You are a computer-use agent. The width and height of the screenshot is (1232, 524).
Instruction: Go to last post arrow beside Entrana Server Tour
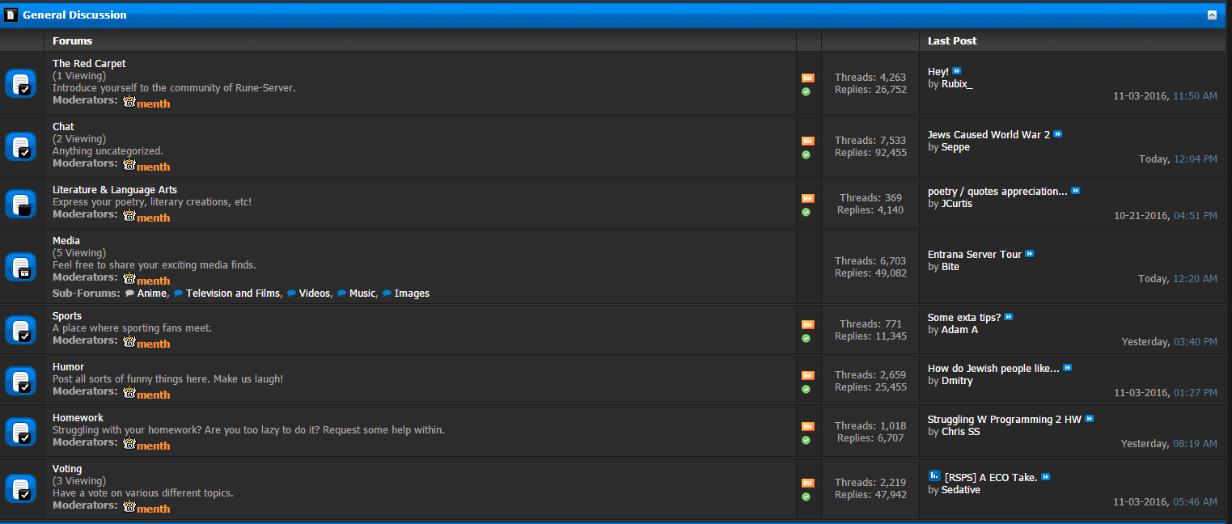(1030, 254)
